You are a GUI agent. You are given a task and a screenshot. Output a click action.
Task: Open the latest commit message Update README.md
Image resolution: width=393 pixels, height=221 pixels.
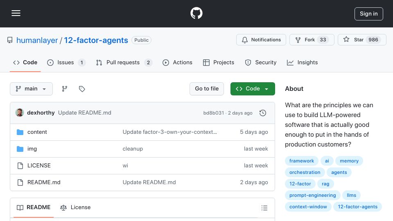click(85, 113)
